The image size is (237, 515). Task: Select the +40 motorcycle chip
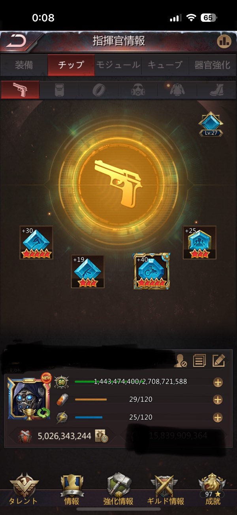tap(152, 271)
